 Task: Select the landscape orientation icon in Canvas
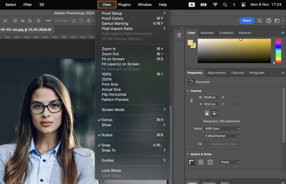point(214,113)
